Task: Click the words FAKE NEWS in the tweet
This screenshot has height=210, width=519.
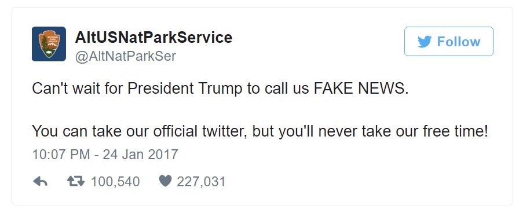Action: coord(361,89)
